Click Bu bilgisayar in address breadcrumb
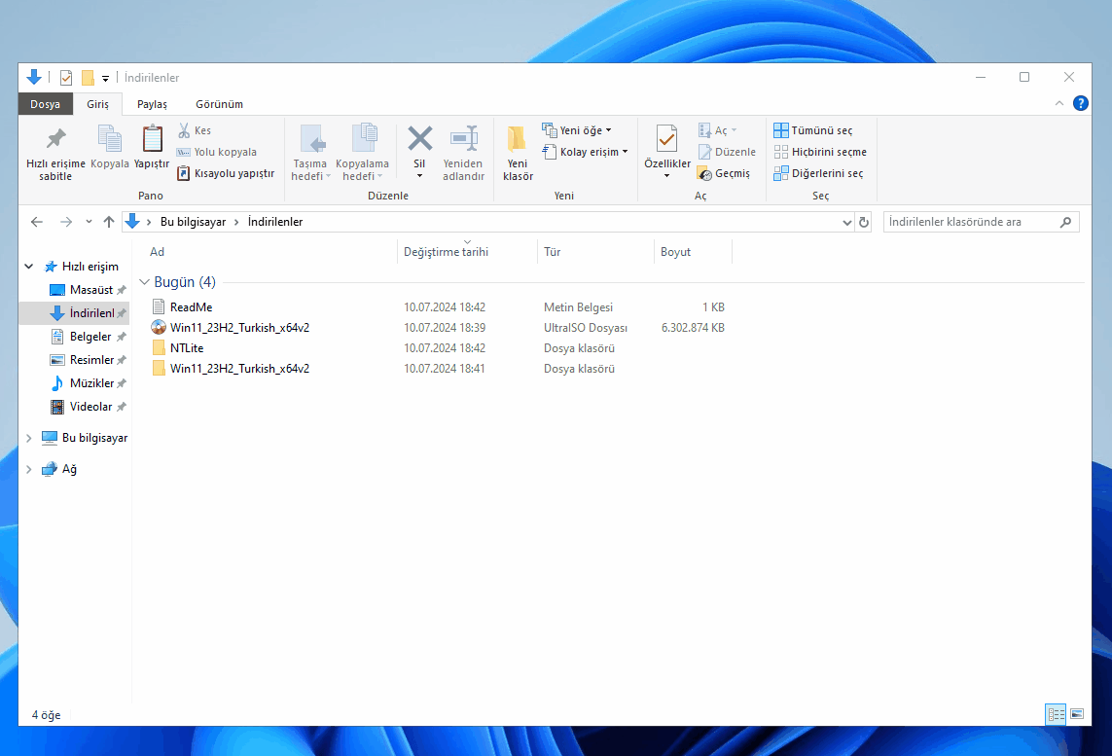Image resolution: width=1112 pixels, height=756 pixels. point(193,222)
